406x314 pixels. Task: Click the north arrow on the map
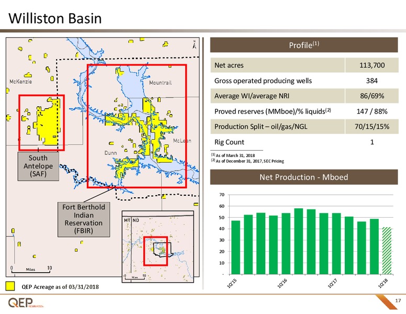(195, 44)
